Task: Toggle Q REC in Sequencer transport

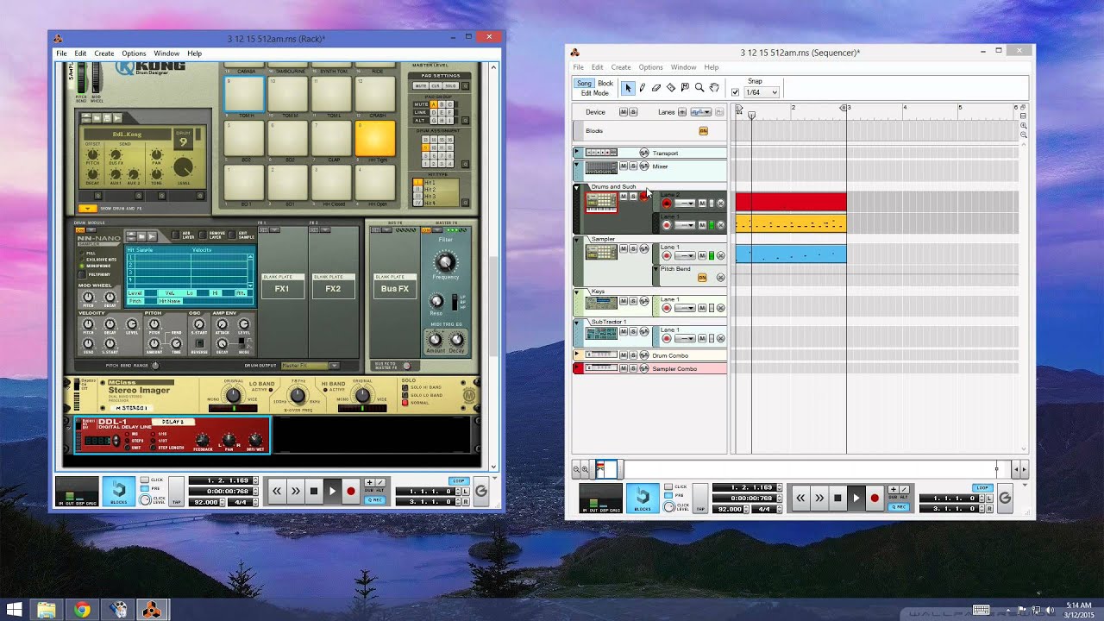Action: point(899,507)
